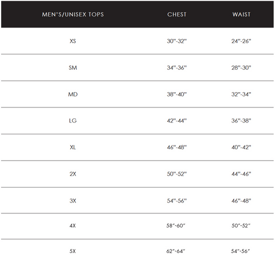Screen dimensions: 275x271
Task: Select the XL size row label
Action: coord(73,148)
